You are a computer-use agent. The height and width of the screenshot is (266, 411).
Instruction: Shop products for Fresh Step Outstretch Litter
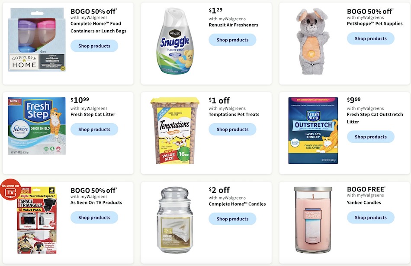(x=371, y=137)
